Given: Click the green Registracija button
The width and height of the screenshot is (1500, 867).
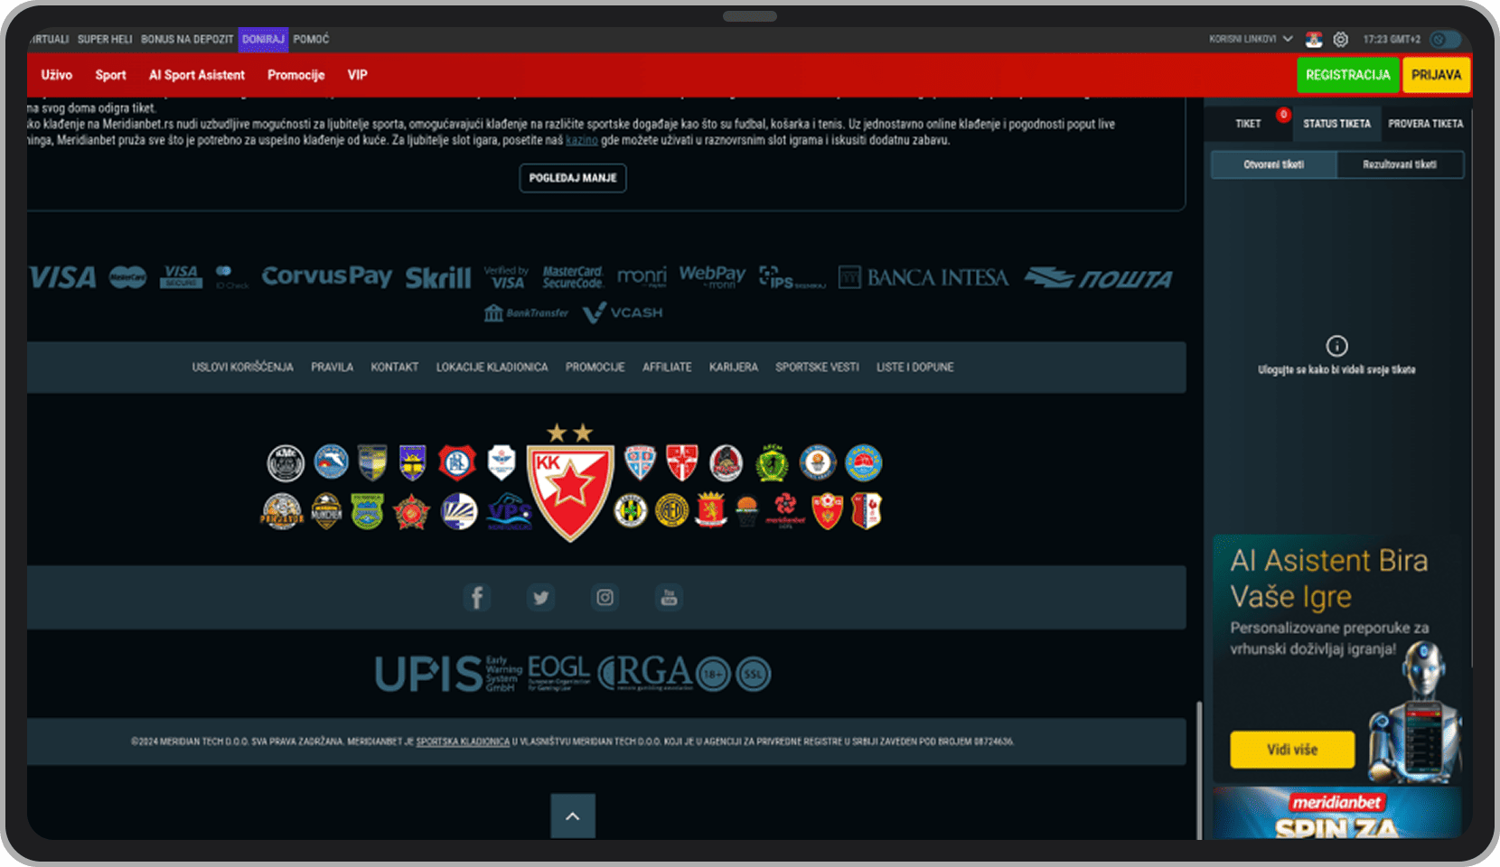Looking at the screenshot, I should (1348, 75).
